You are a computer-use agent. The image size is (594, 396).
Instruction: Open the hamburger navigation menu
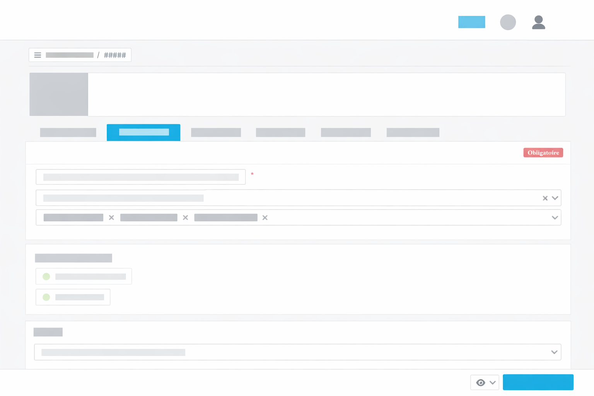[x=38, y=55]
